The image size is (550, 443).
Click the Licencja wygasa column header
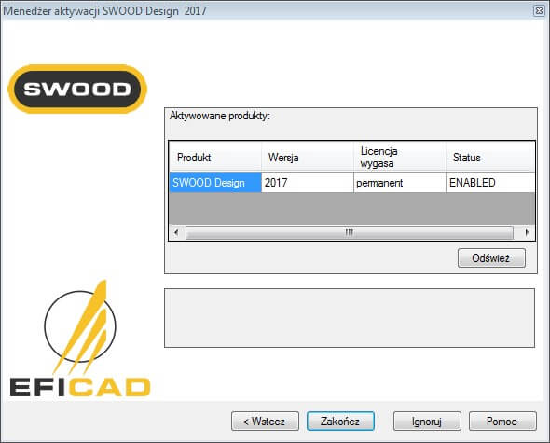point(400,157)
